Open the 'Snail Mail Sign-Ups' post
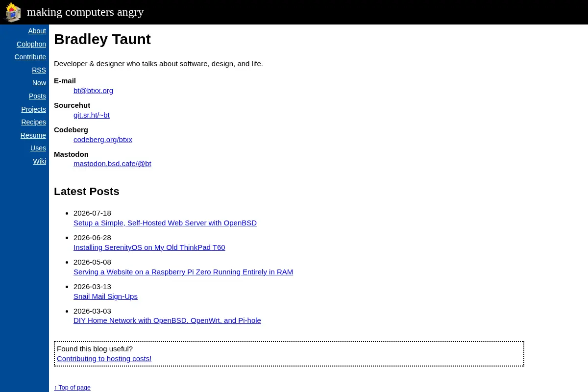 pyautogui.click(x=105, y=296)
